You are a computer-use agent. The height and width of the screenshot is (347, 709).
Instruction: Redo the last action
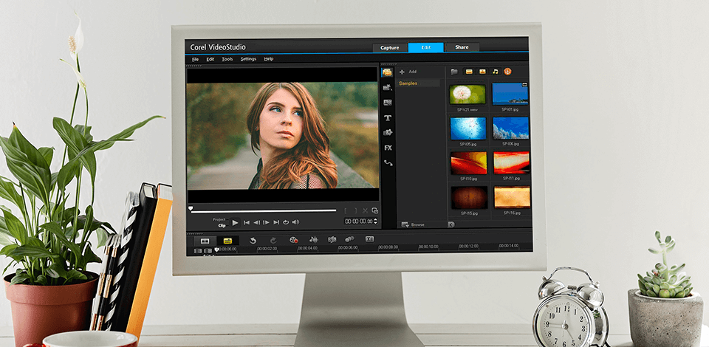(273, 241)
